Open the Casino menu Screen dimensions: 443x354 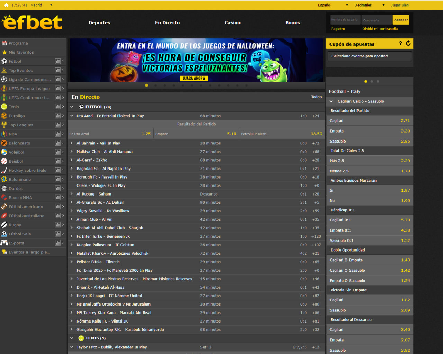pyautogui.click(x=232, y=23)
